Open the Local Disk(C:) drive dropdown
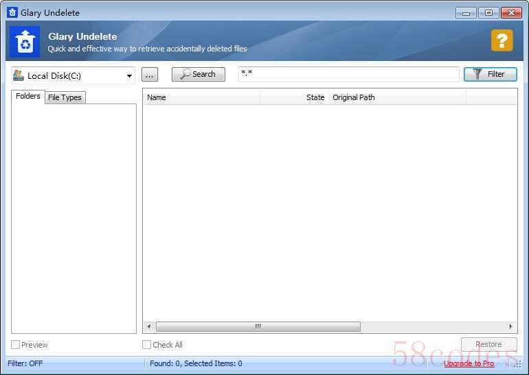 pyautogui.click(x=74, y=75)
